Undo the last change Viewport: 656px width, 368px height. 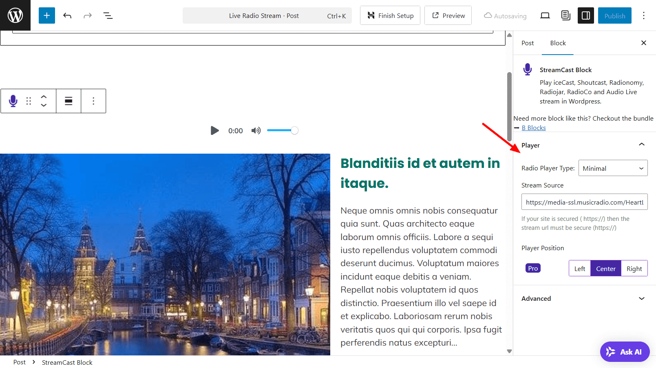(67, 15)
